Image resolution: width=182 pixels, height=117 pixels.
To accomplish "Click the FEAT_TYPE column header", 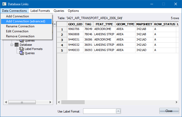I will 104,24.
